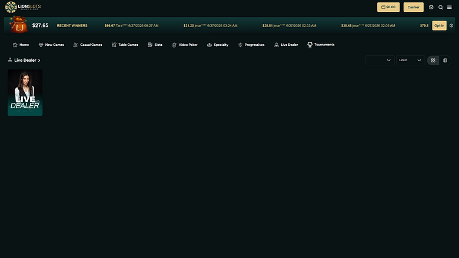Click the Live Dealer section heading link
The width and height of the screenshot is (459, 258).
click(24, 60)
